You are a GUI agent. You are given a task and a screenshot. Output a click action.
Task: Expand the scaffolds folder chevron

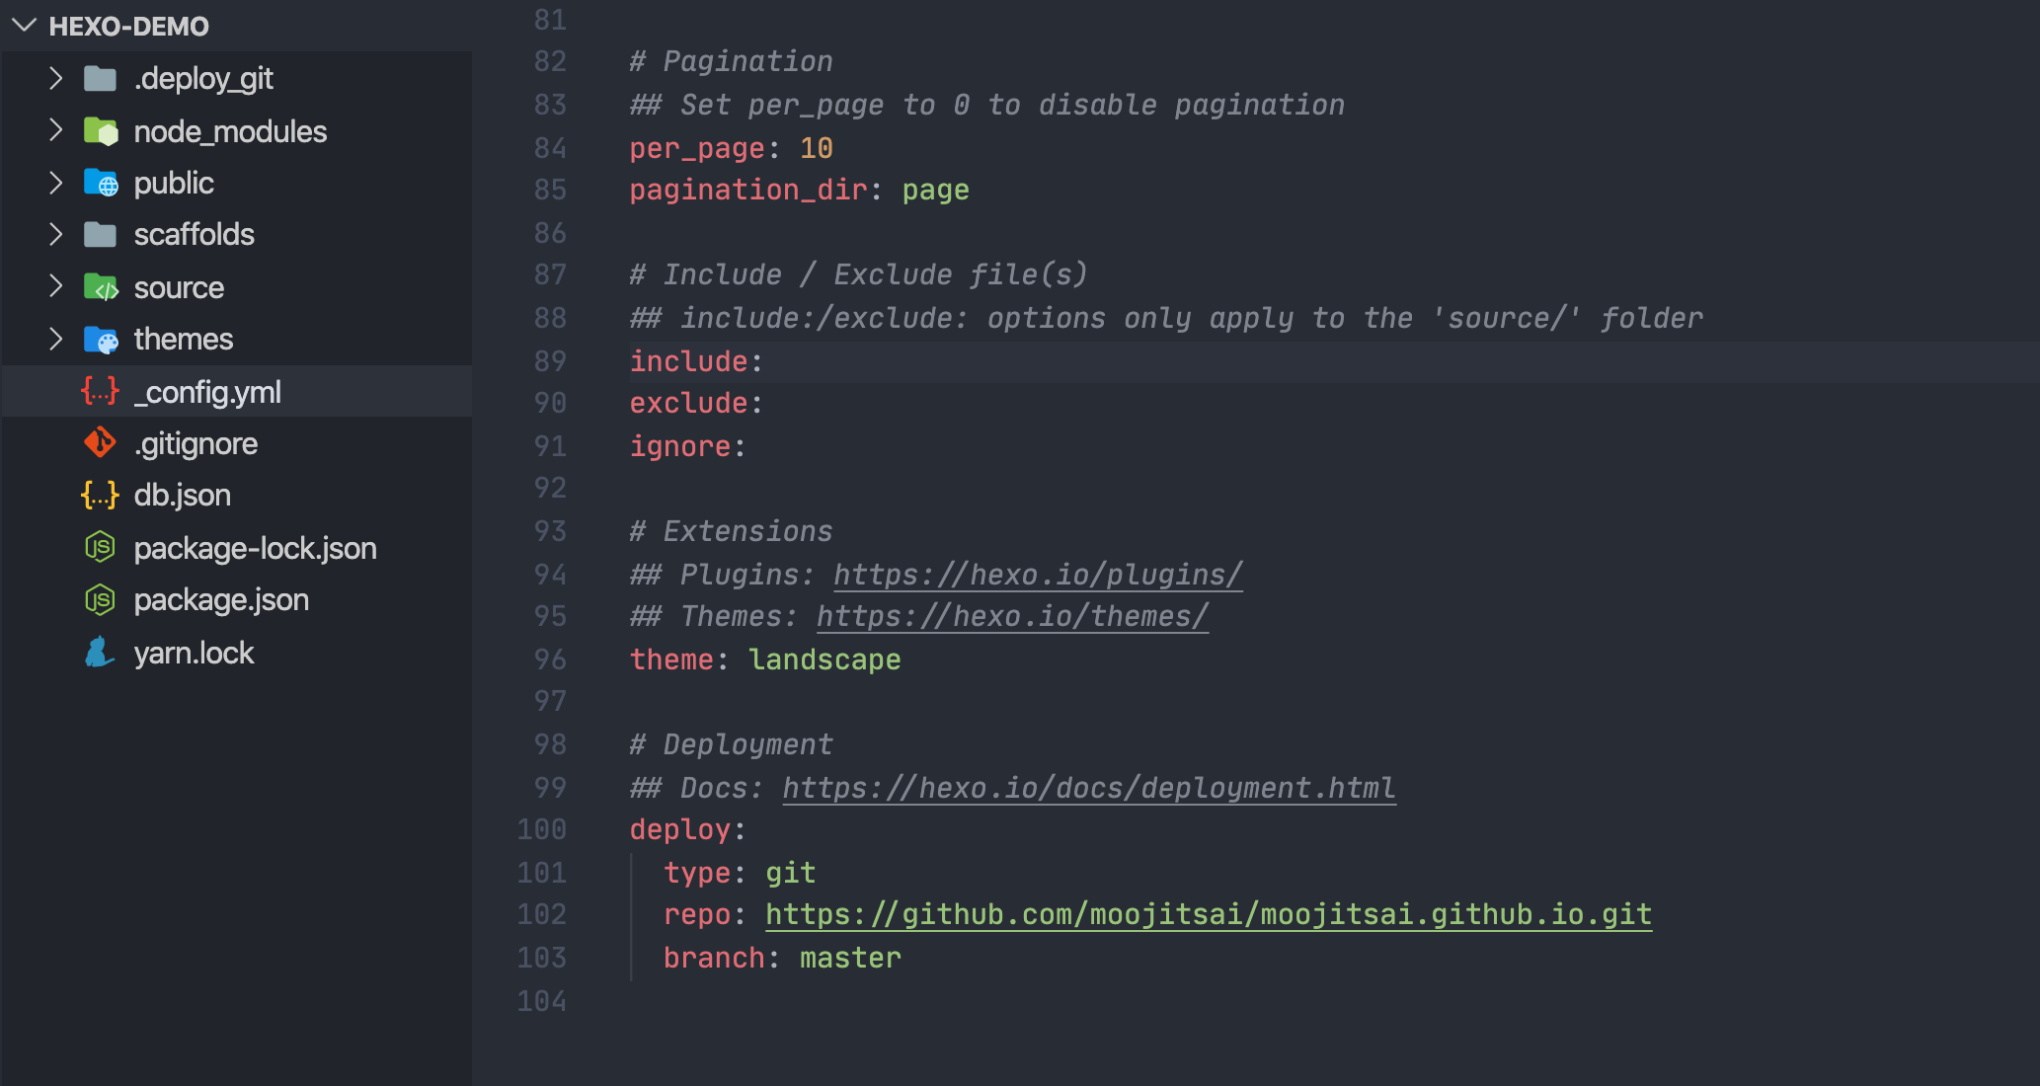click(x=56, y=234)
